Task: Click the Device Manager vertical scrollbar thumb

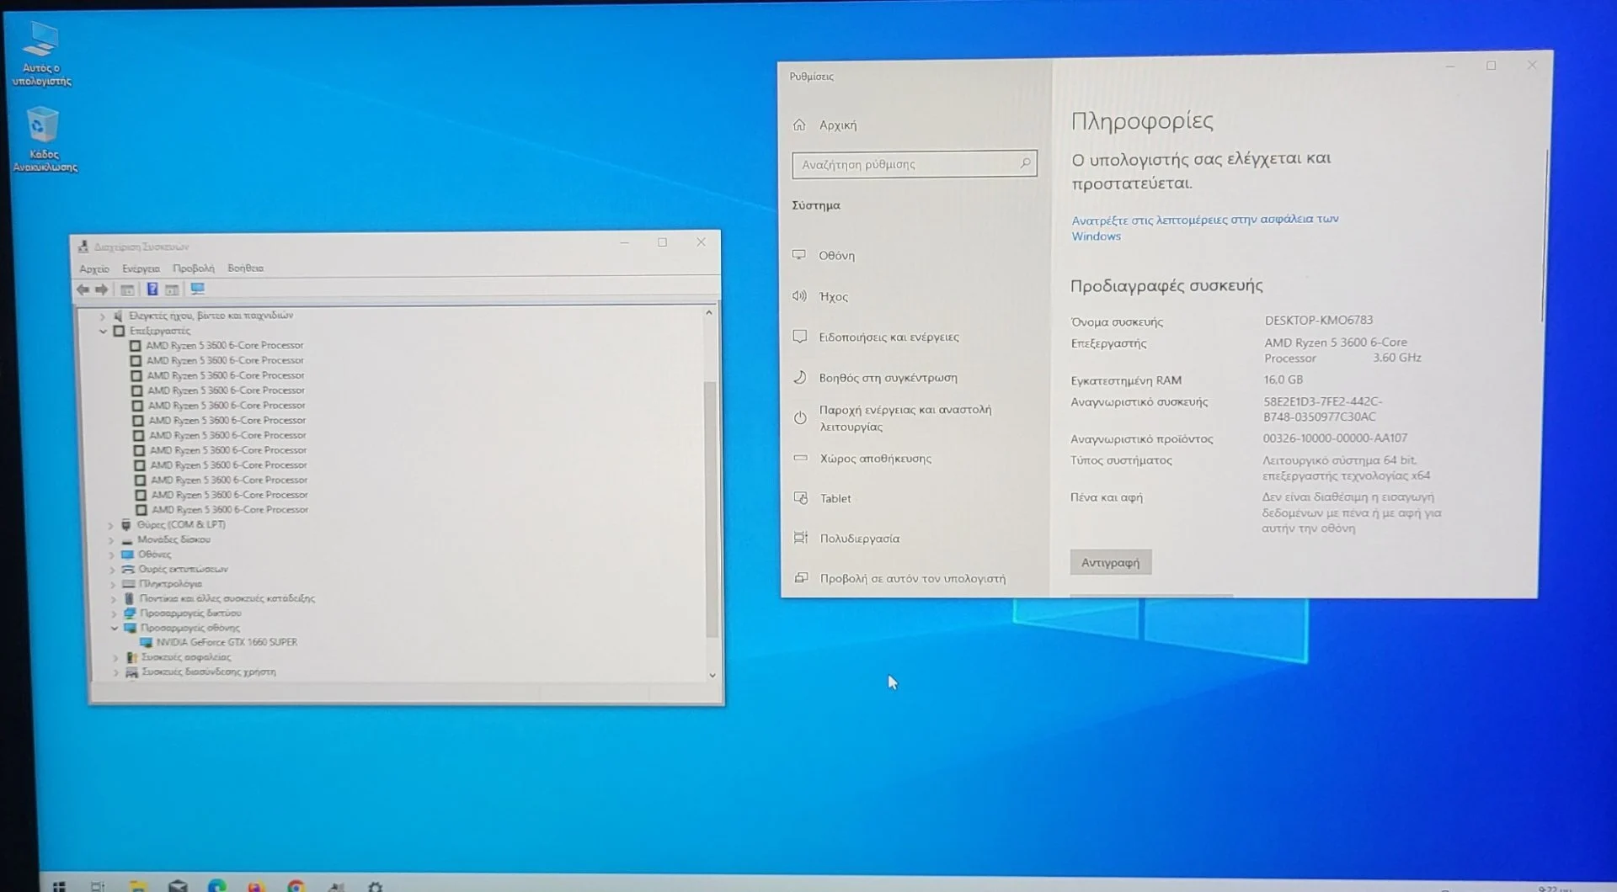Action: click(x=711, y=509)
